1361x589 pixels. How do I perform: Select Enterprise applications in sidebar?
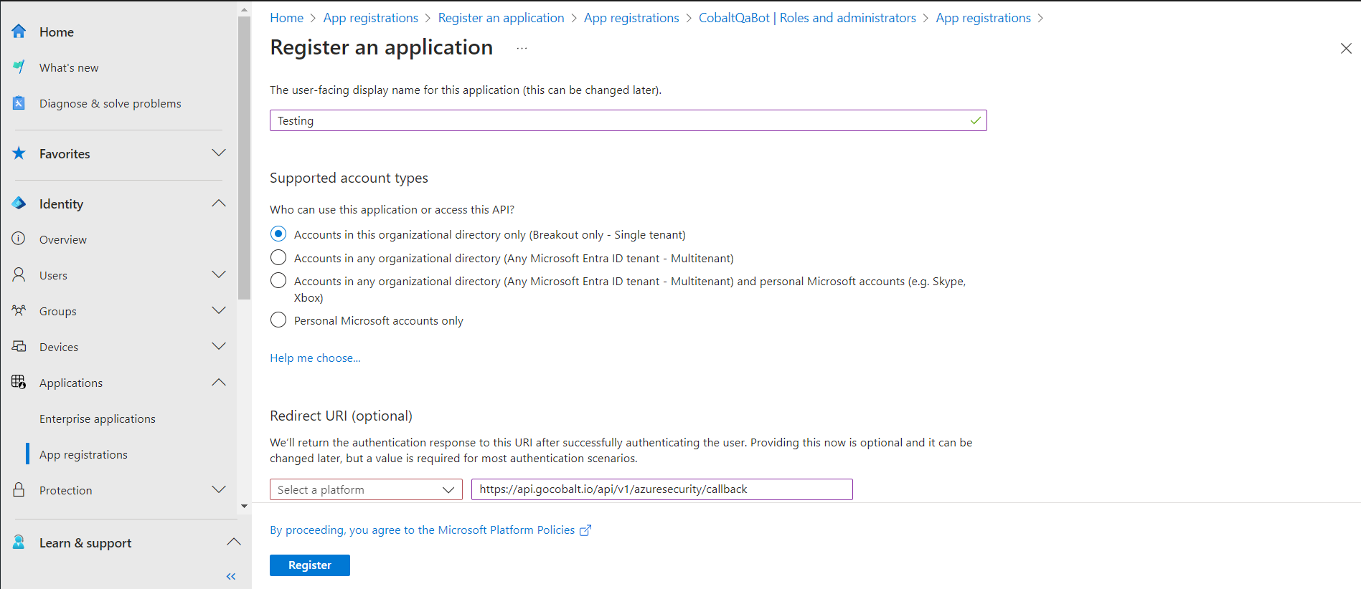click(x=97, y=418)
